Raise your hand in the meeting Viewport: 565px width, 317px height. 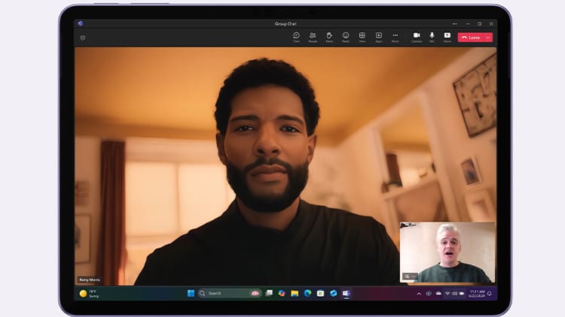(329, 36)
